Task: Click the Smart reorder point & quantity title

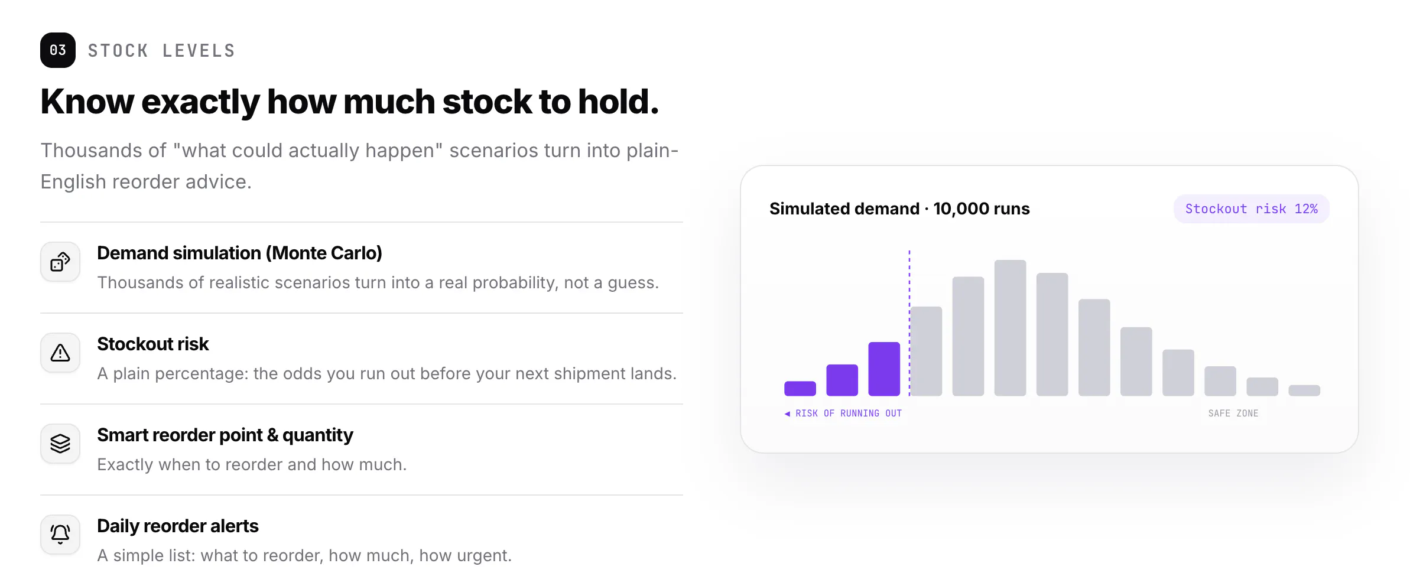Action: (225, 435)
